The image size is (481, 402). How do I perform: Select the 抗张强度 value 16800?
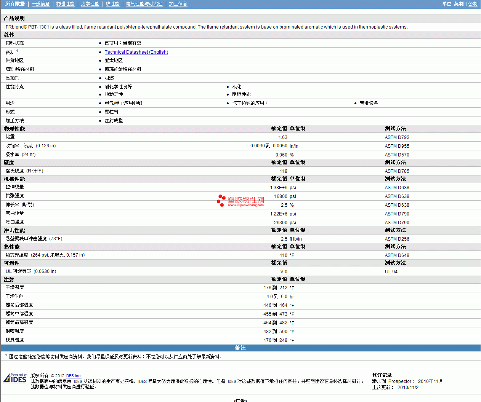tap(281, 196)
